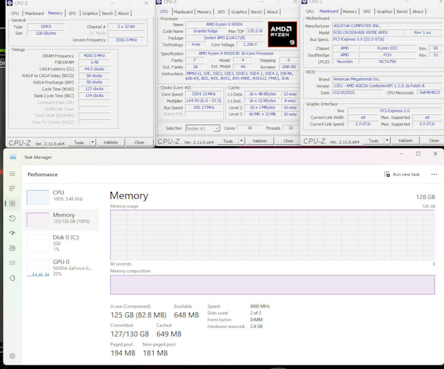
Task: Click Close button in CPU-Z CPU window
Action: click(x=288, y=141)
